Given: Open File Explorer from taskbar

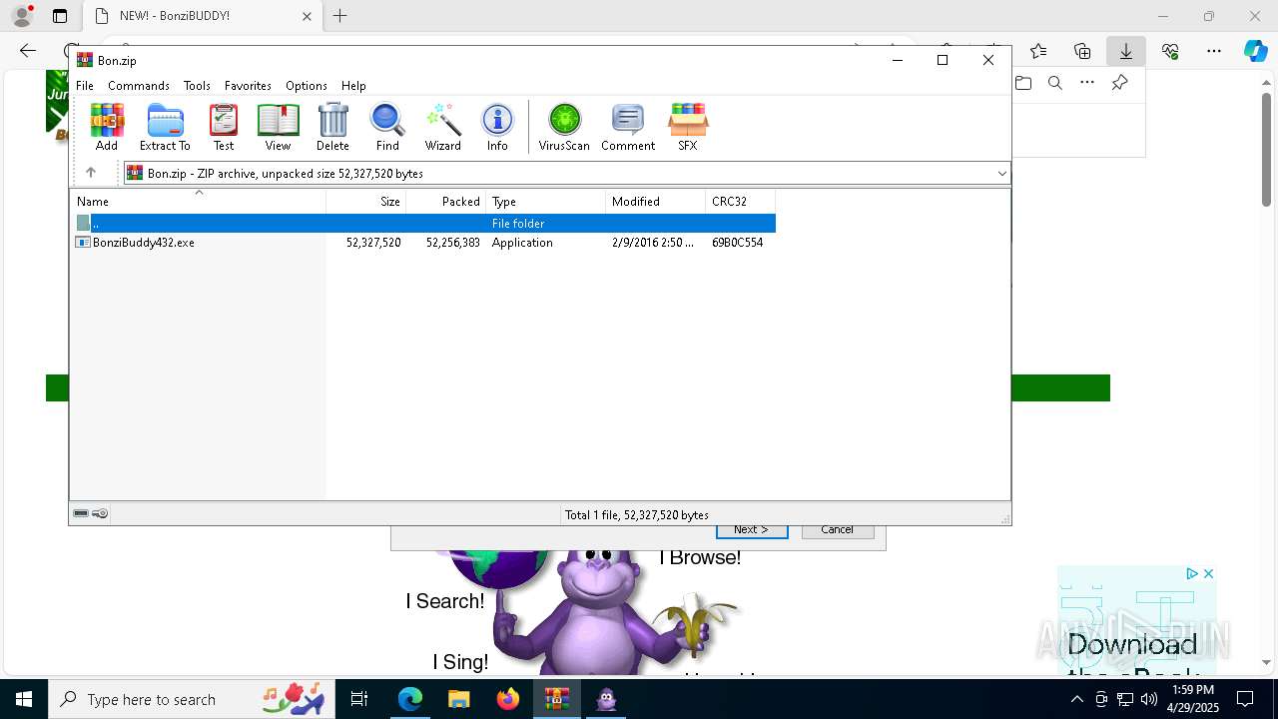Looking at the screenshot, I should tap(459, 699).
